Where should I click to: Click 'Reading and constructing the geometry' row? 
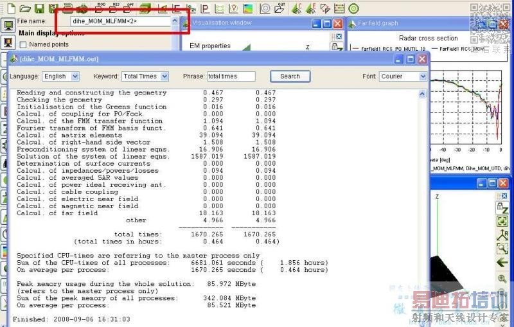[146, 93]
